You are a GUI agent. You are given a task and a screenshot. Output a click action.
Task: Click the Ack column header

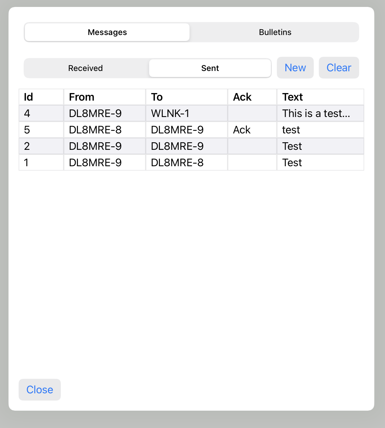click(x=242, y=97)
